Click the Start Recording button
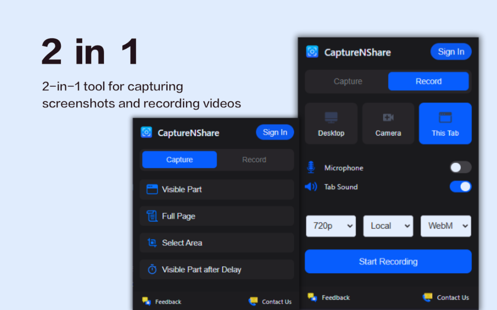The height and width of the screenshot is (310, 497). (x=388, y=261)
